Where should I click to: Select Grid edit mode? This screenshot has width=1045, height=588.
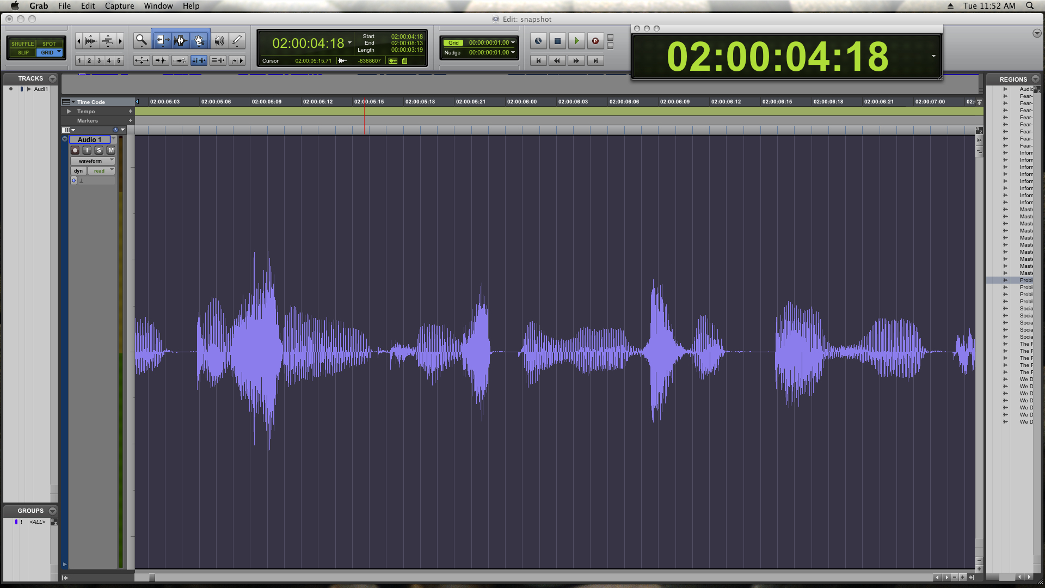[50, 53]
